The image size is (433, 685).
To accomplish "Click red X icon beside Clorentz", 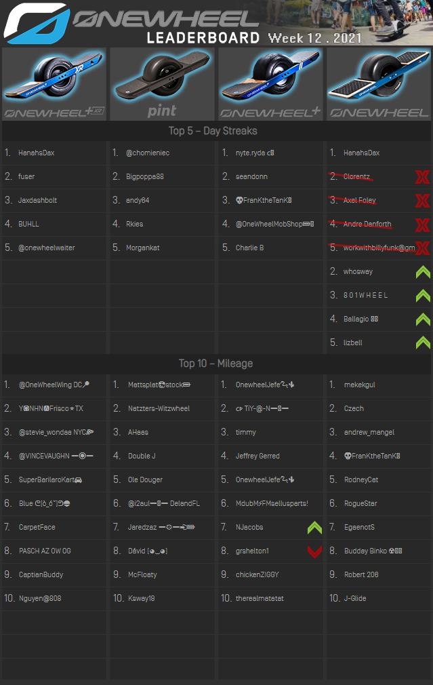I will (422, 177).
